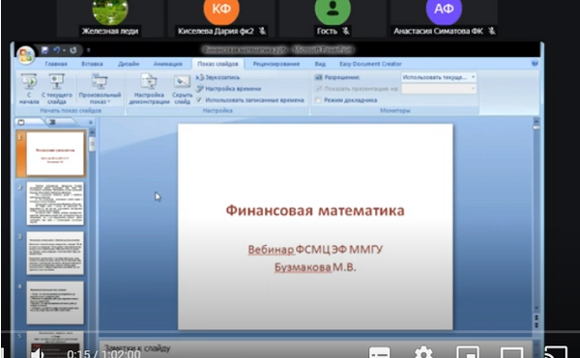Switch to the Дизайн tab
Image resolution: width=580 pixels, height=358 pixels.
[129, 64]
